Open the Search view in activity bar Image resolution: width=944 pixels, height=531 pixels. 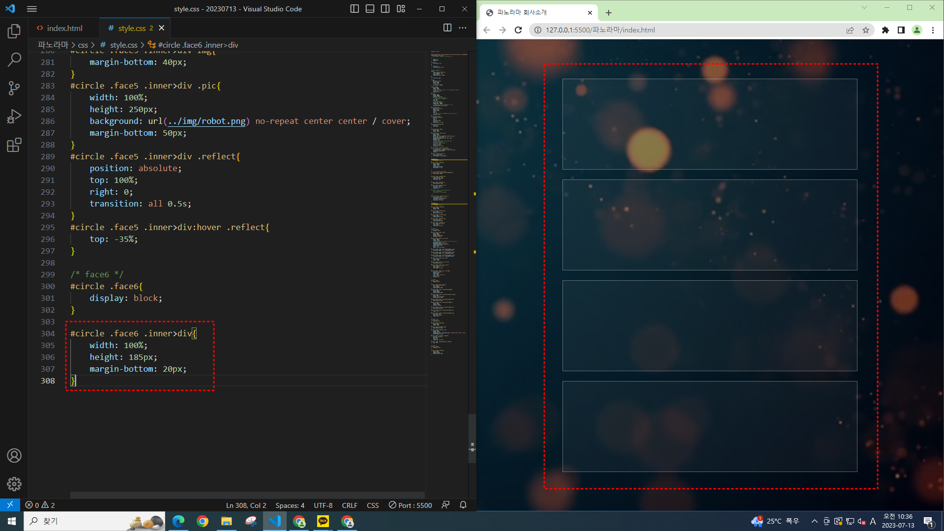point(14,60)
